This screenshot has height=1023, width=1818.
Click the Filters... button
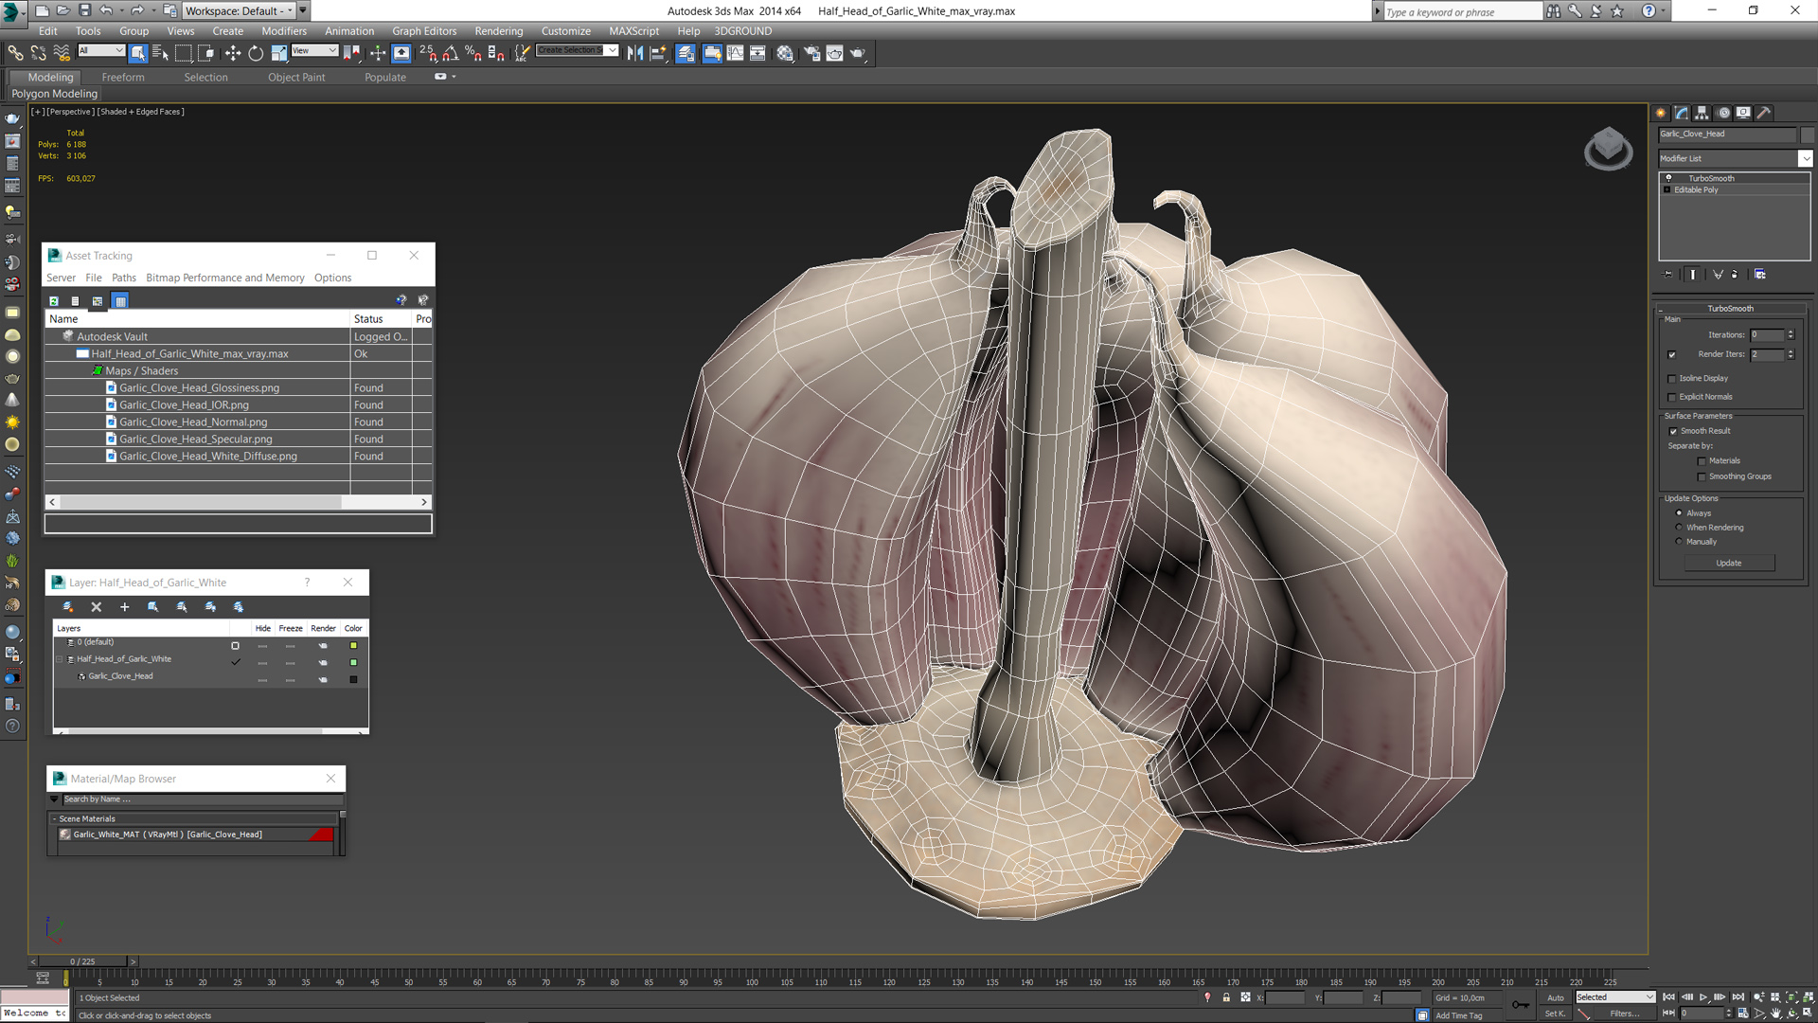pos(1624,1014)
